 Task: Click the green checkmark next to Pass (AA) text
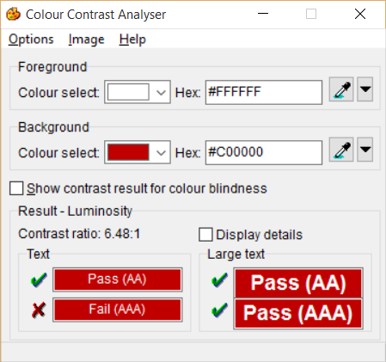click(x=39, y=279)
